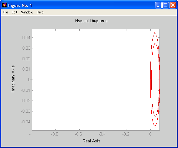Click the MATLAB icon in title bar

4,5
